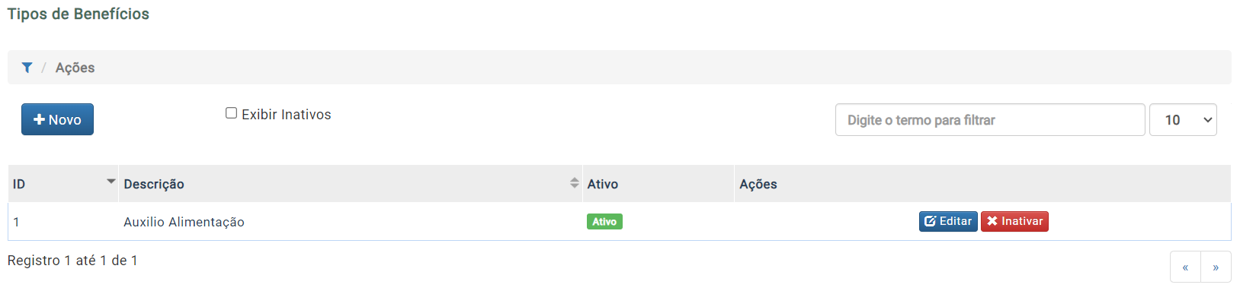Click the red X icon on Inativar
Viewport: 1240px width, 291px height.
(x=992, y=221)
